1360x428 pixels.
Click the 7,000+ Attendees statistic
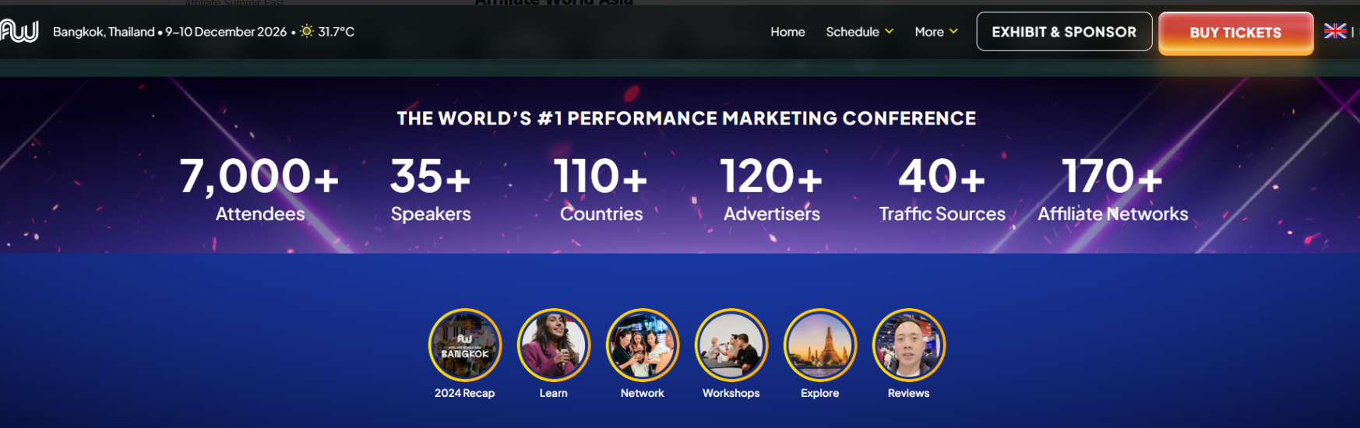point(260,189)
